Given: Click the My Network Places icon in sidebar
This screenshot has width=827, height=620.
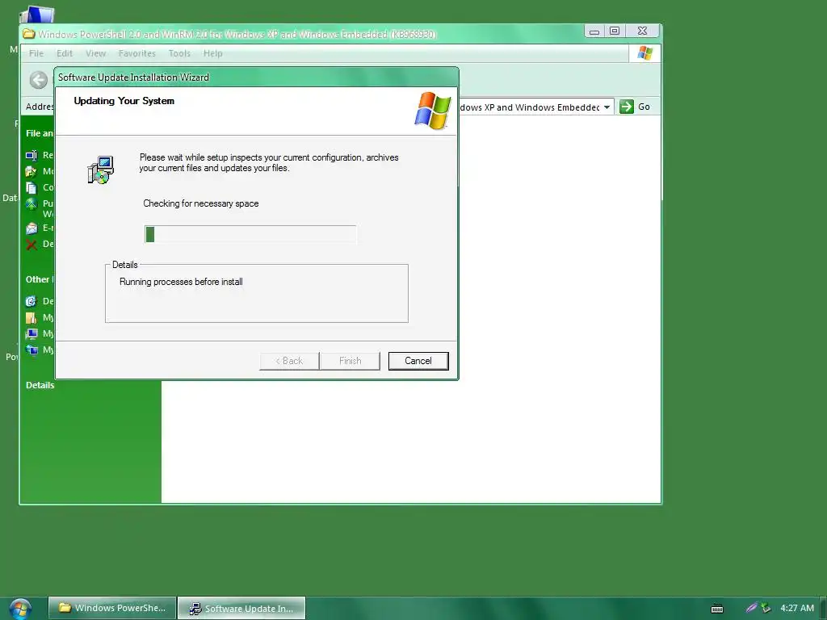Looking at the screenshot, I should pos(31,350).
